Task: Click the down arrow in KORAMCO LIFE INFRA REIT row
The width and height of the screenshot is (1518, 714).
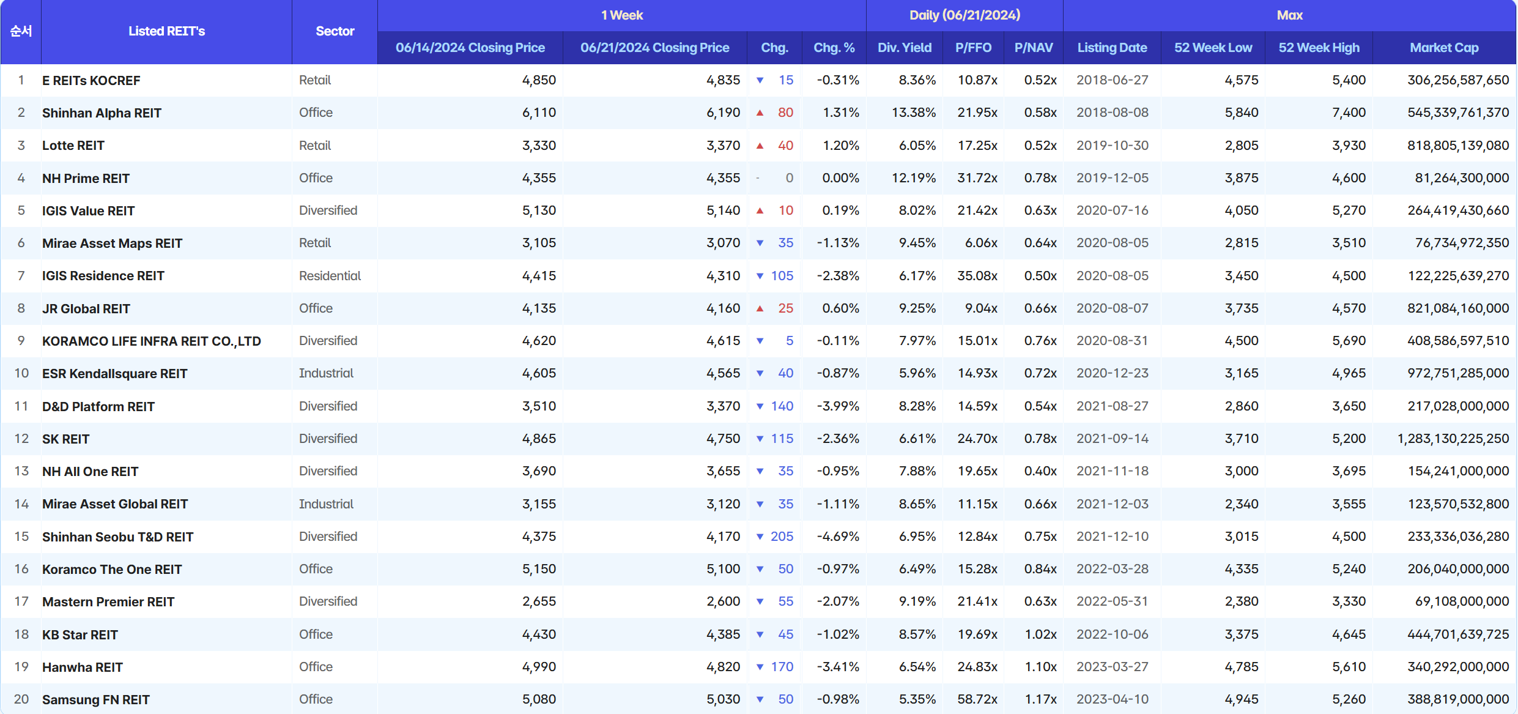Action: 760,341
